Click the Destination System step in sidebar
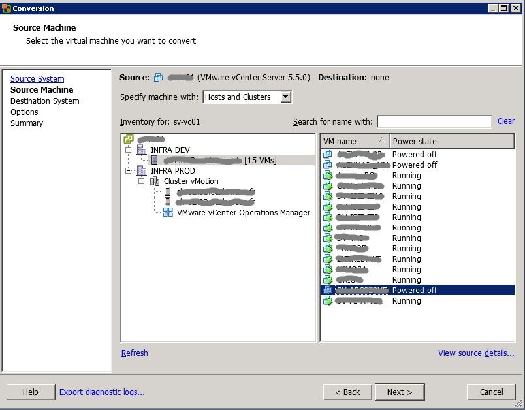The width and height of the screenshot is (525, 410). (x=45, y=101)
